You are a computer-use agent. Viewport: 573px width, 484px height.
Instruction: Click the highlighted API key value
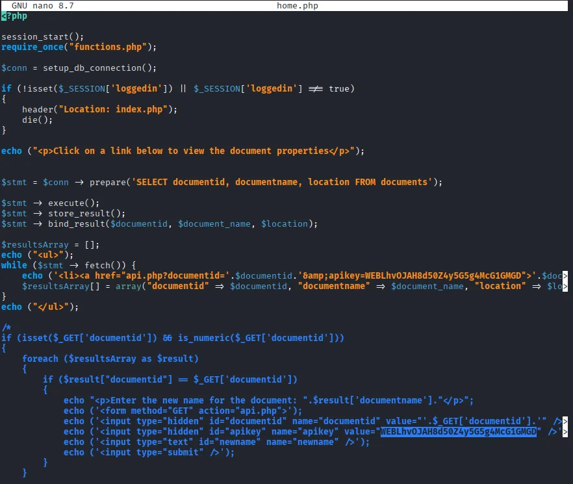click(x=459, y=431)
